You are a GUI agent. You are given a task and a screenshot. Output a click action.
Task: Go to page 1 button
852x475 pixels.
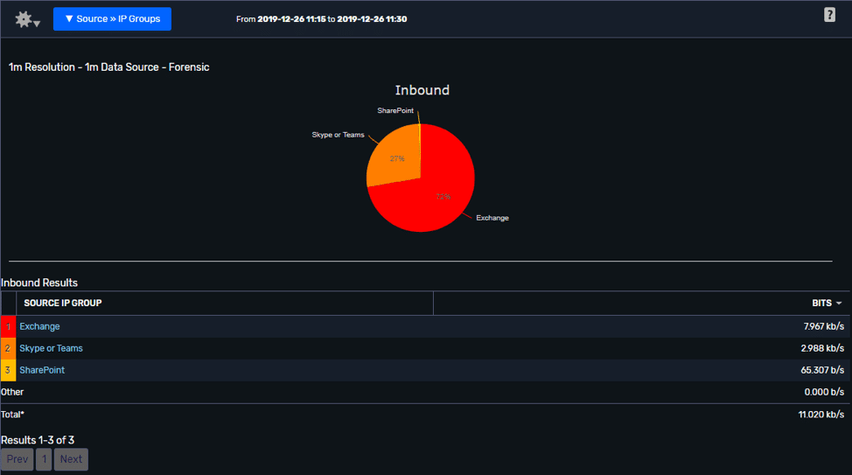[x=44, y=459]
